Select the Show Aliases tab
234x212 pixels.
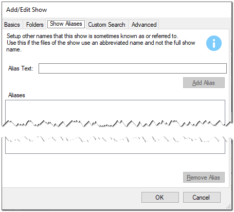pos(66,24)
